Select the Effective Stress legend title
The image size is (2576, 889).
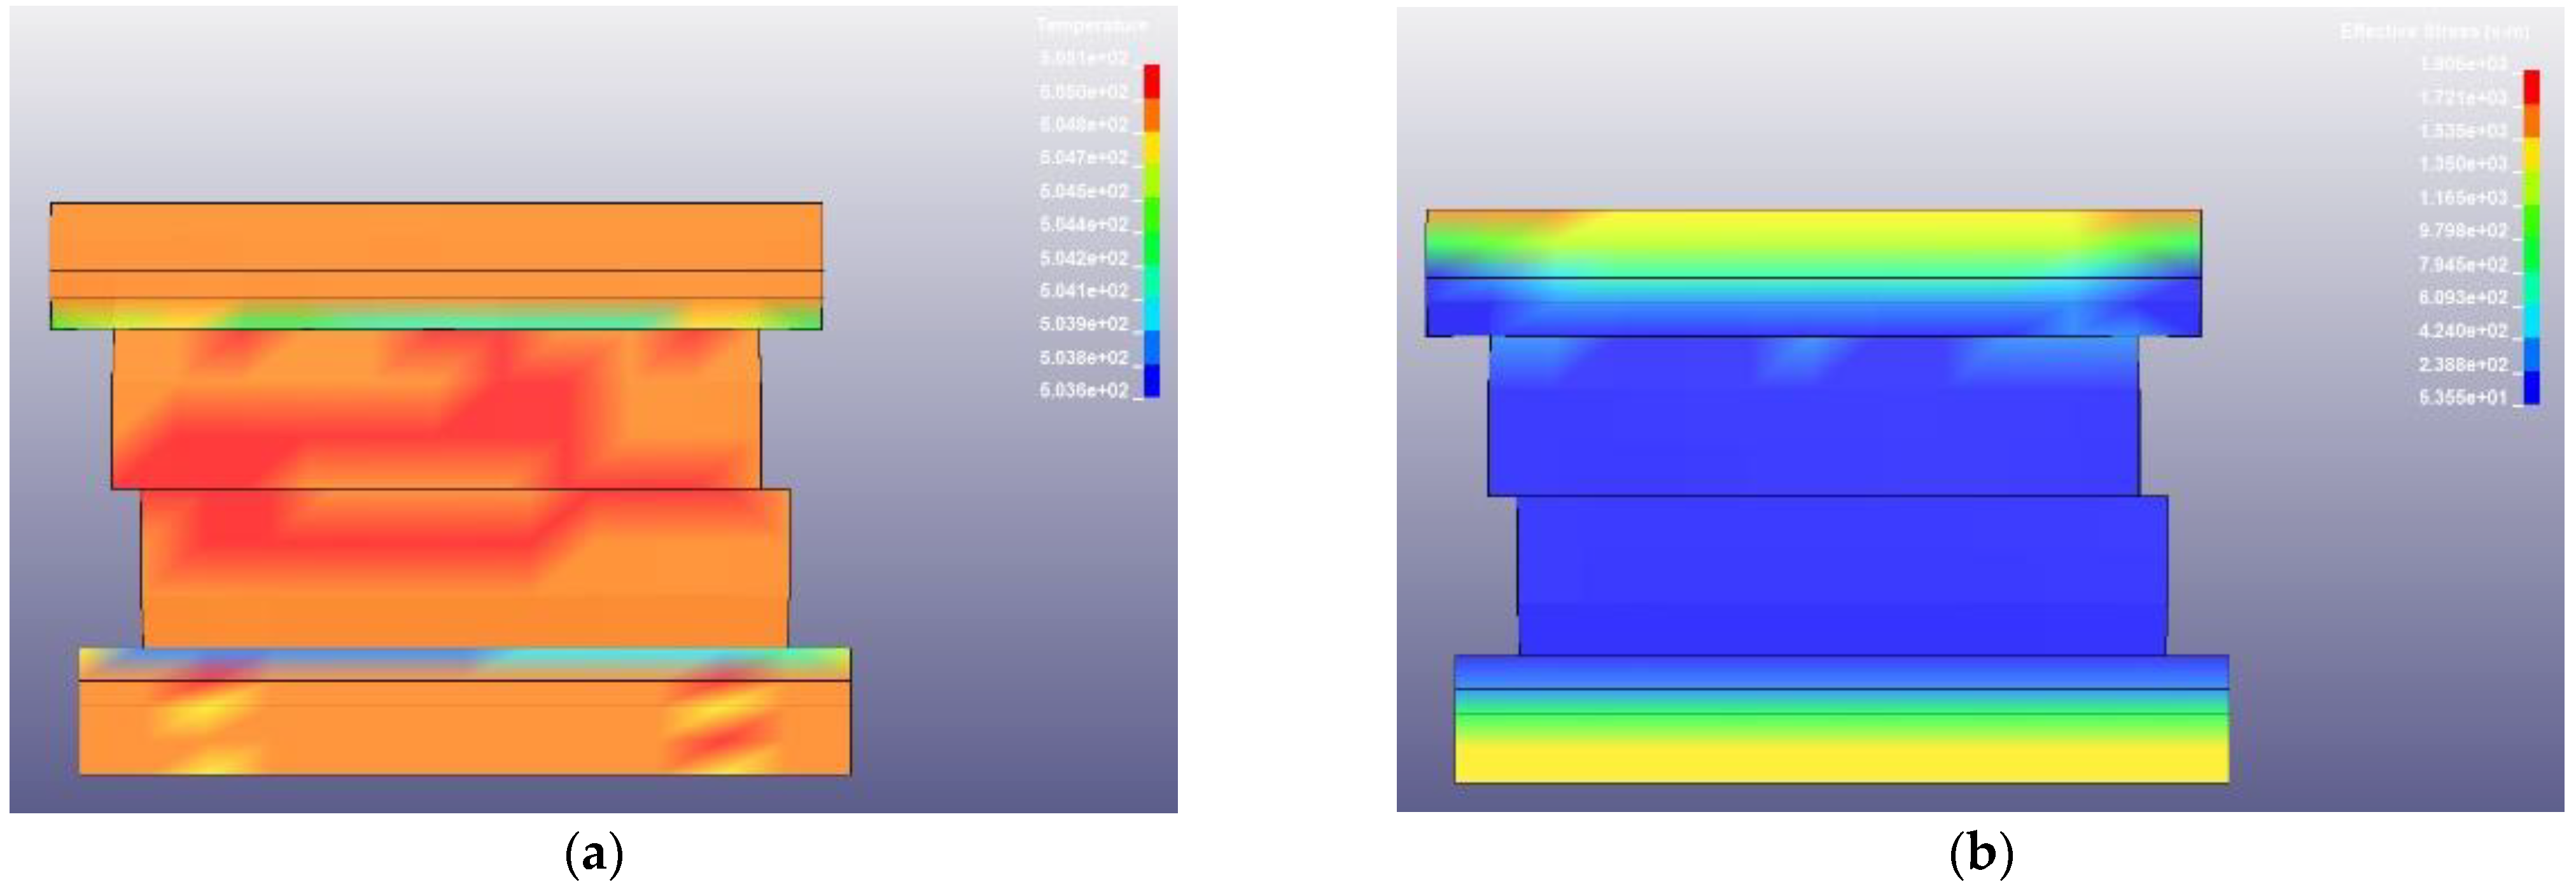pos(2434,32)
